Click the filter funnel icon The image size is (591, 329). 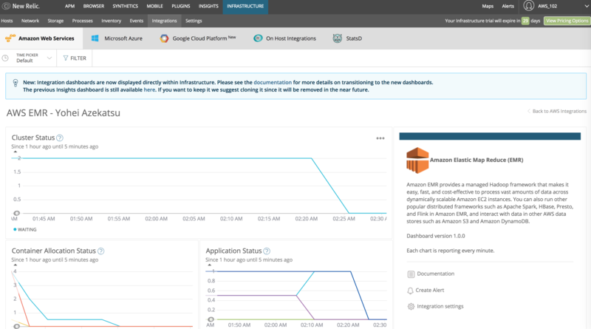click(x=66, y=58)
